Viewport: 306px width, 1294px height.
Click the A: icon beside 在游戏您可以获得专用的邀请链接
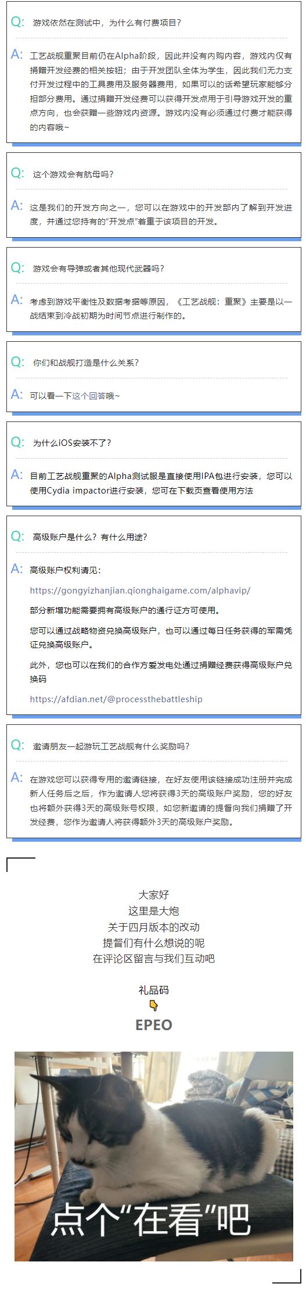(17, 777)
